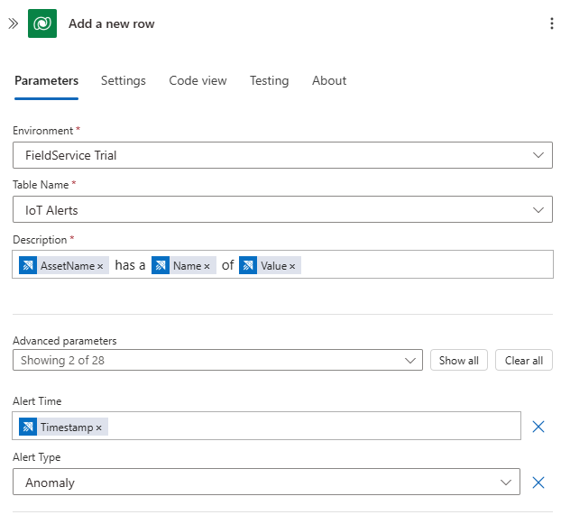Open the vertical three-dot more options menu

click(551, 24)
